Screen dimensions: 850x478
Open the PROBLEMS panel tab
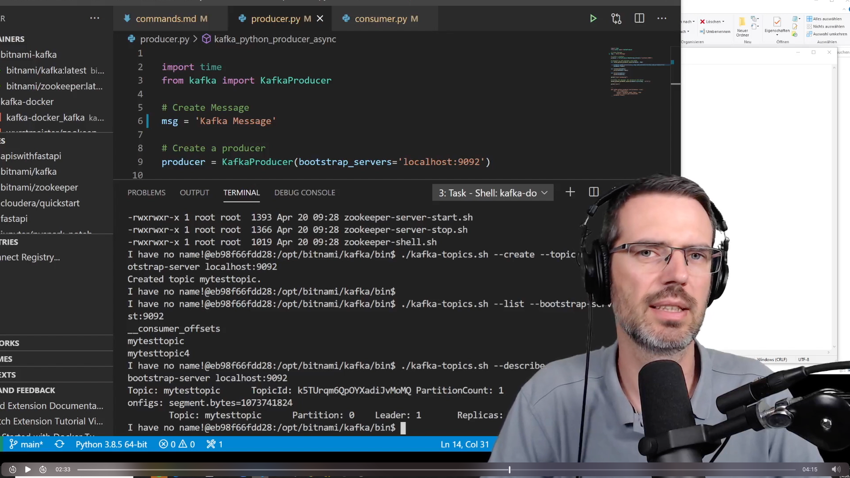[x=146, y=193]
